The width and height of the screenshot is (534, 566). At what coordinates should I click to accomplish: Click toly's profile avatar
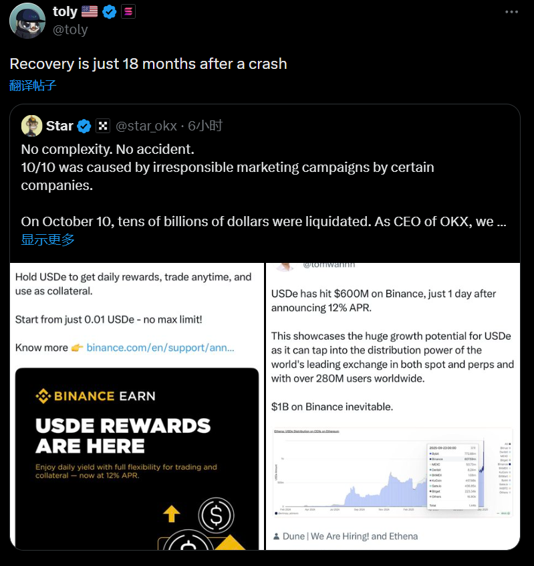click(x=27, y=21)
